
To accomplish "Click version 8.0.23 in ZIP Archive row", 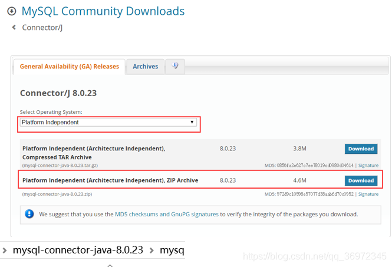I will 228,180.
